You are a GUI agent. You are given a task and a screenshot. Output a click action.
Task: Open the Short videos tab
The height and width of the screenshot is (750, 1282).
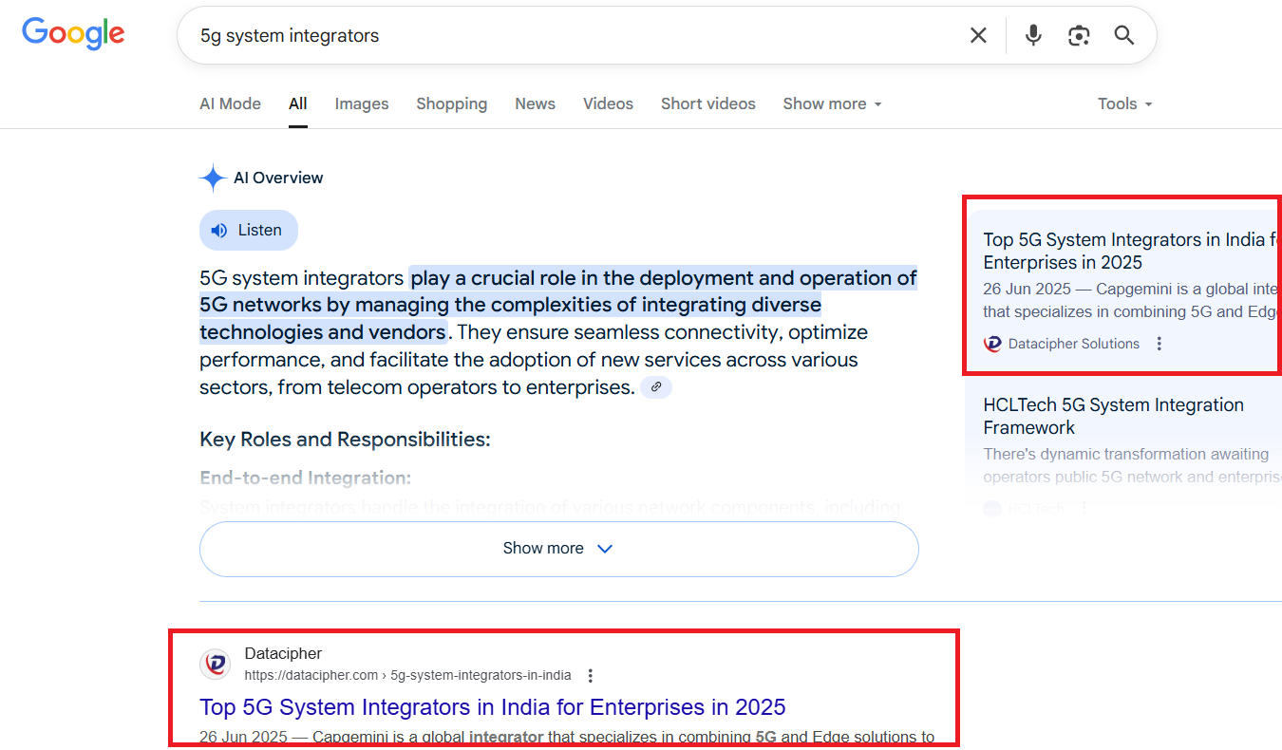pos(708,103)
